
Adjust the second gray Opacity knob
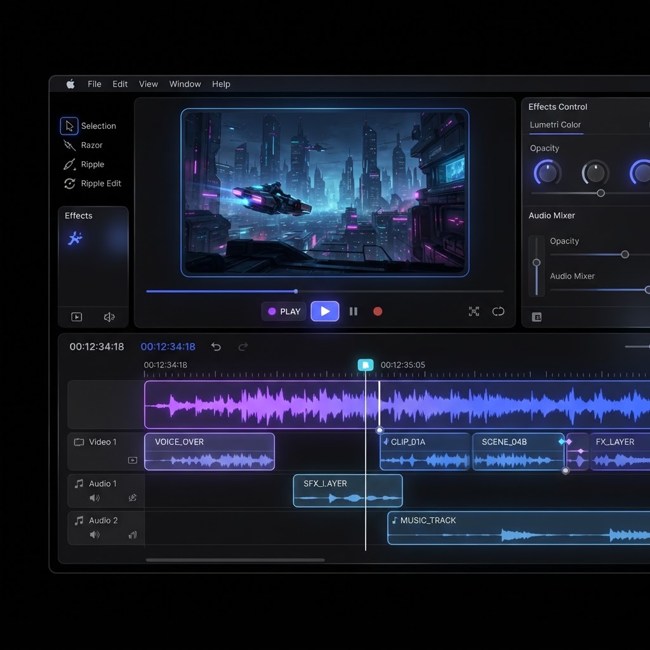(x=595, y=173)
